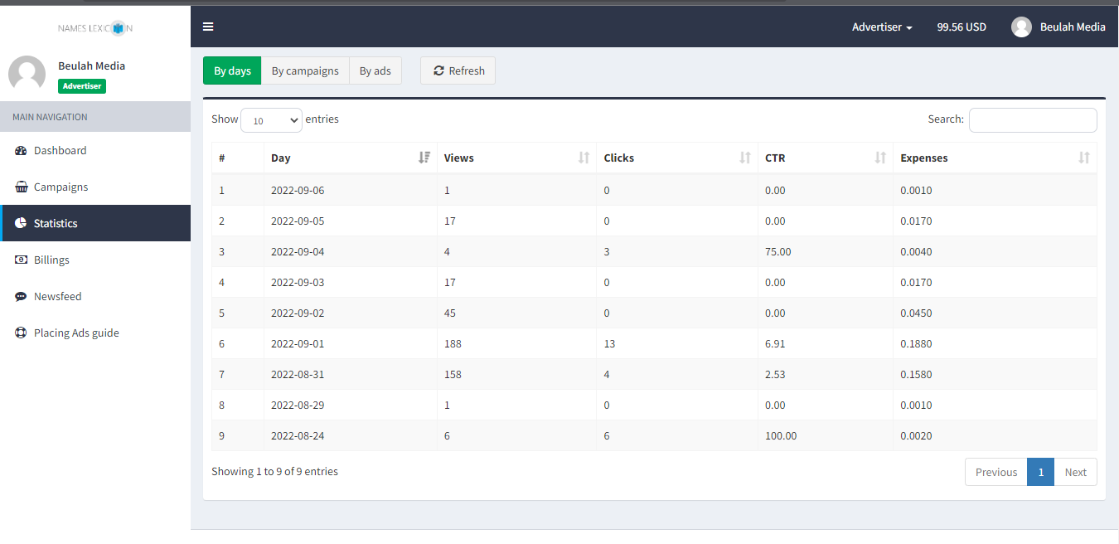Click the 2.53 CTR value

click(x=775, y=374)
